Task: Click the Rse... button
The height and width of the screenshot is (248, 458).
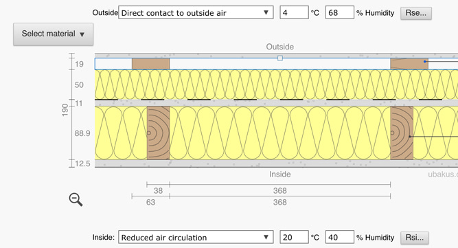Action: click(x=416, y=13)
